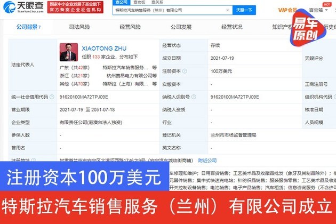Click the help icon beside 注册资本

185,71
